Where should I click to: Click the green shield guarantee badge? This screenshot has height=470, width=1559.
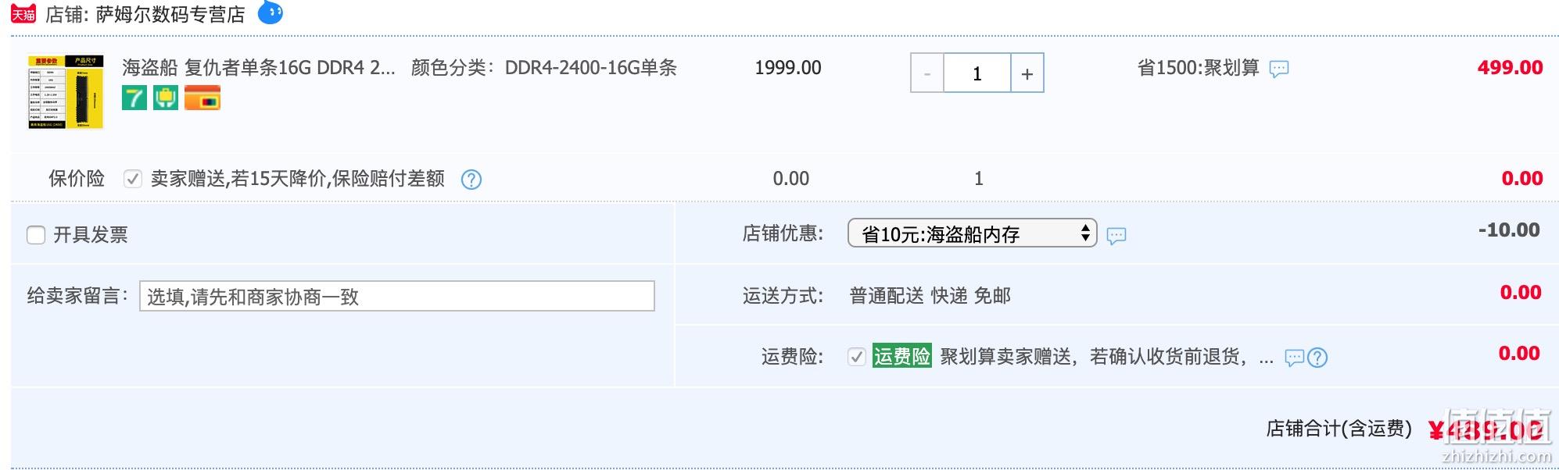166,98
